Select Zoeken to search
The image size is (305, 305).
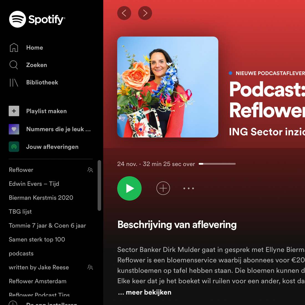[x=36, y=65]
